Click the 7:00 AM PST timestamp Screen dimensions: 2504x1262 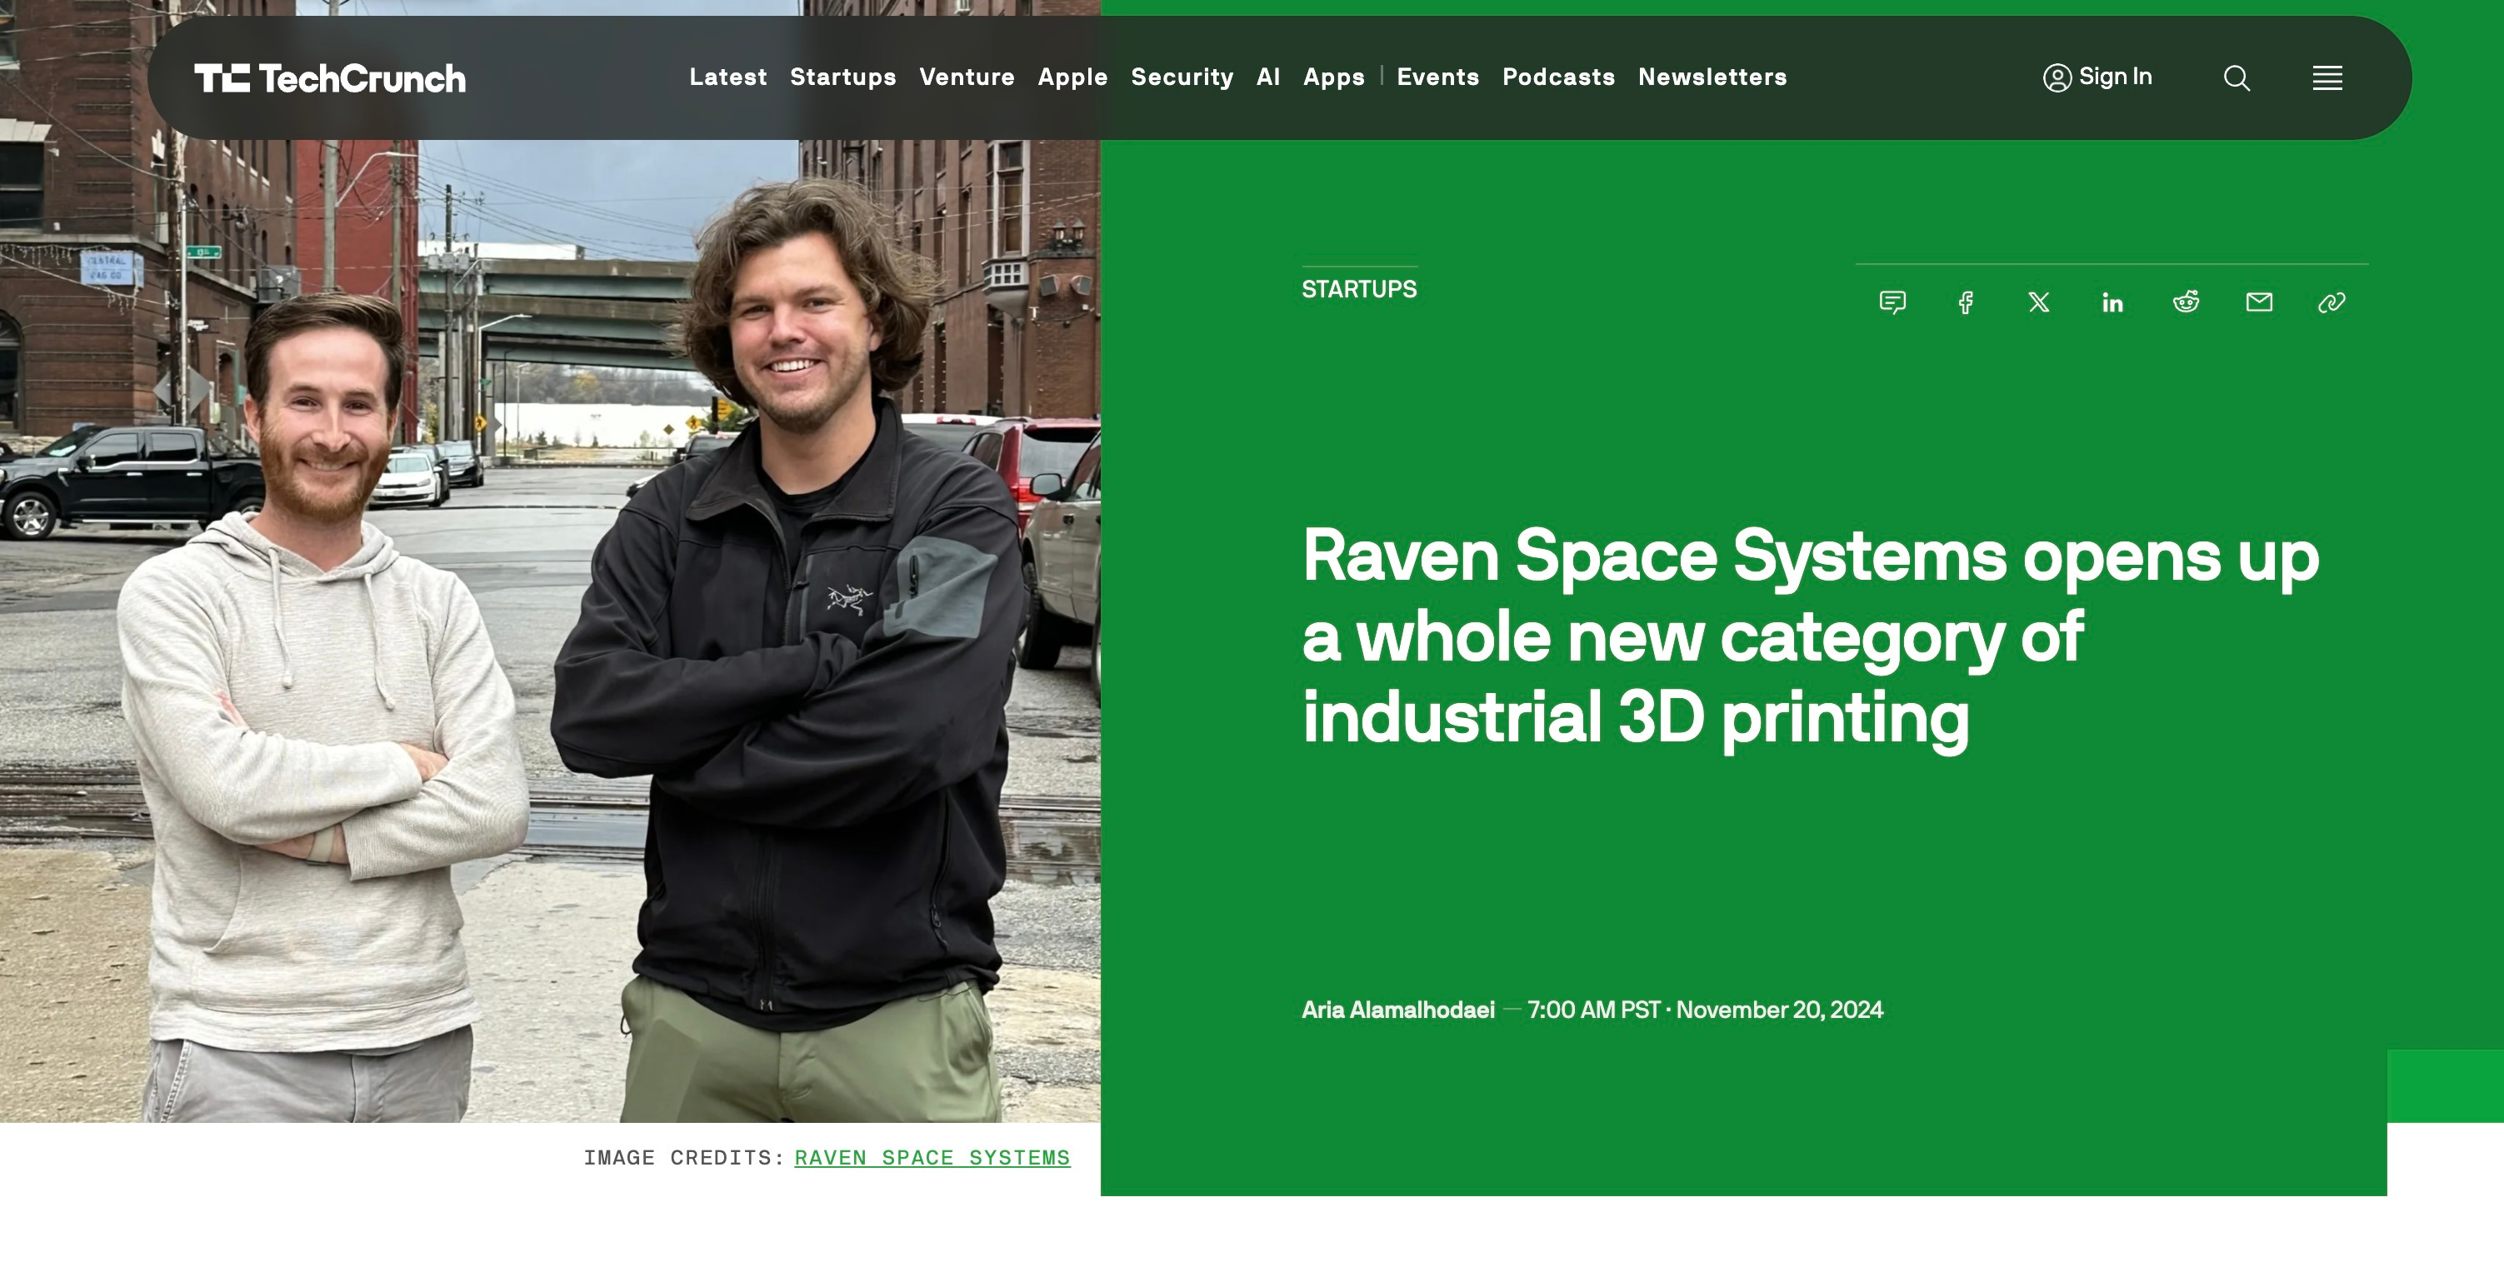[x=1594, y=1010]
